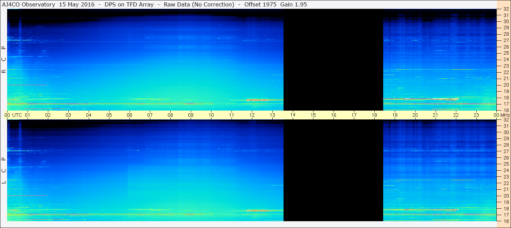Viewport: 511px width, 228px height.
Task: Click the 29 MHz label of the LCP panel
Action: [x=506, y=139]
